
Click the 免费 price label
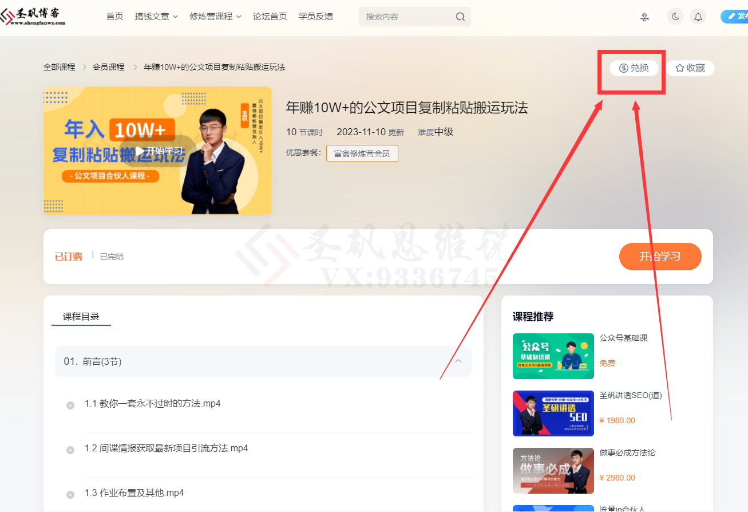tap(608, 363)
